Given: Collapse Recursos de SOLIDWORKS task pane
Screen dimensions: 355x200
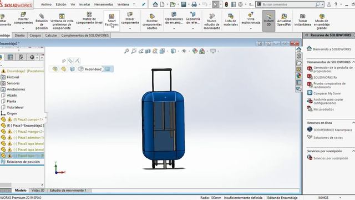Looking at the screenshot, I should pos(307,35).
